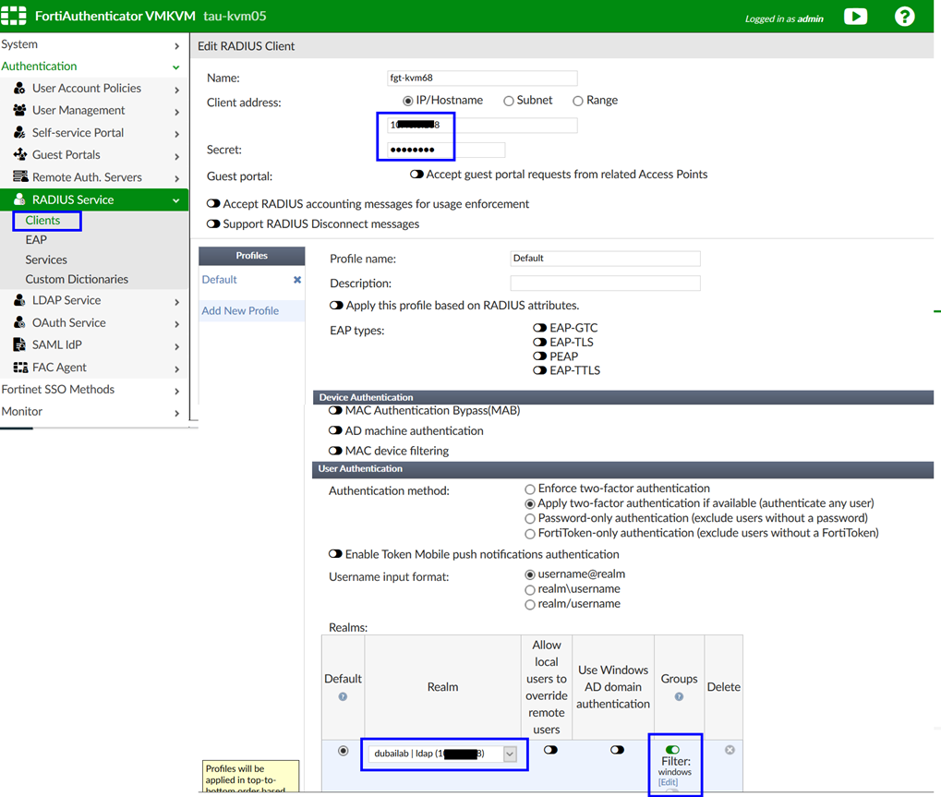
Task: Click the RADIUS Service icon
Action: coord(19,199)
